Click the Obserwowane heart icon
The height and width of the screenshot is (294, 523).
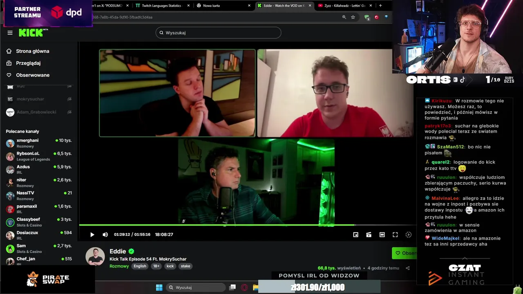click(9, 75)
